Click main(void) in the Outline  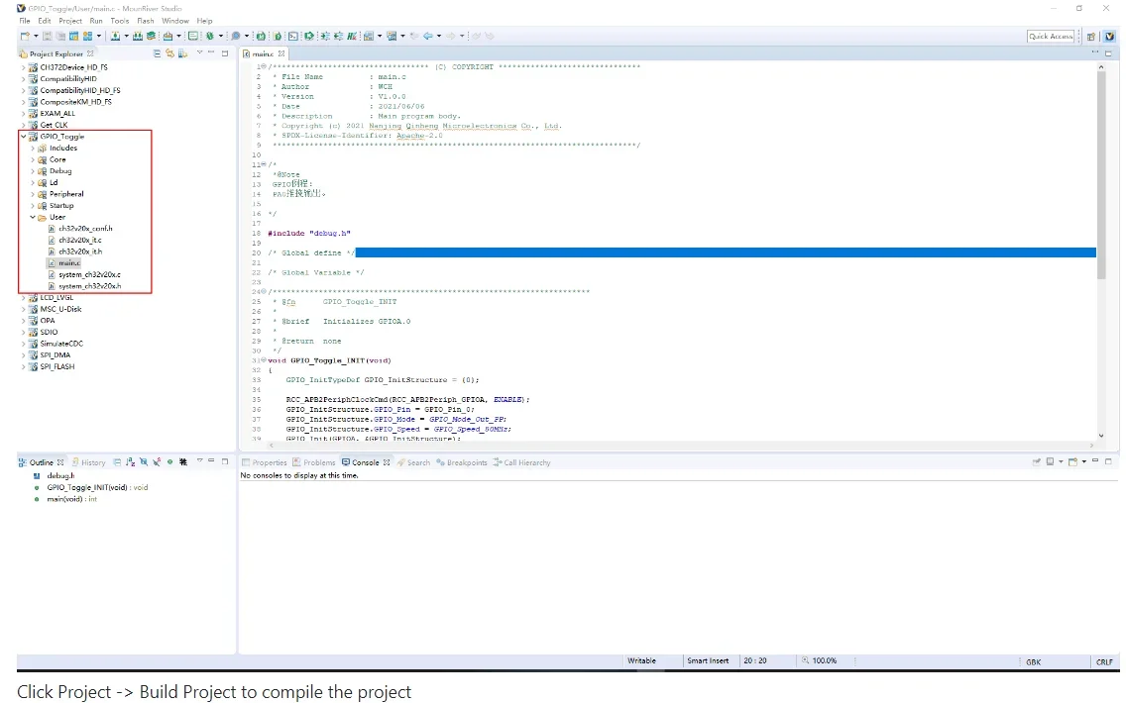pyautogui.click(x=65, y=499)
